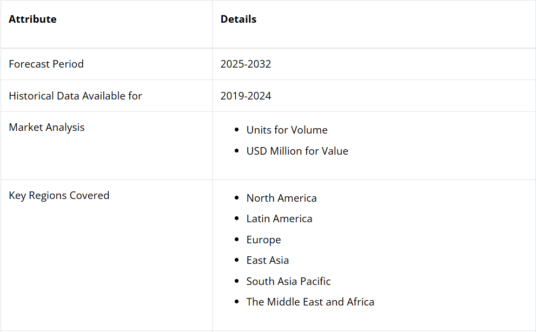Click the Attribute column header
Viewport: 536px width, 332px height.
(32, 19)
